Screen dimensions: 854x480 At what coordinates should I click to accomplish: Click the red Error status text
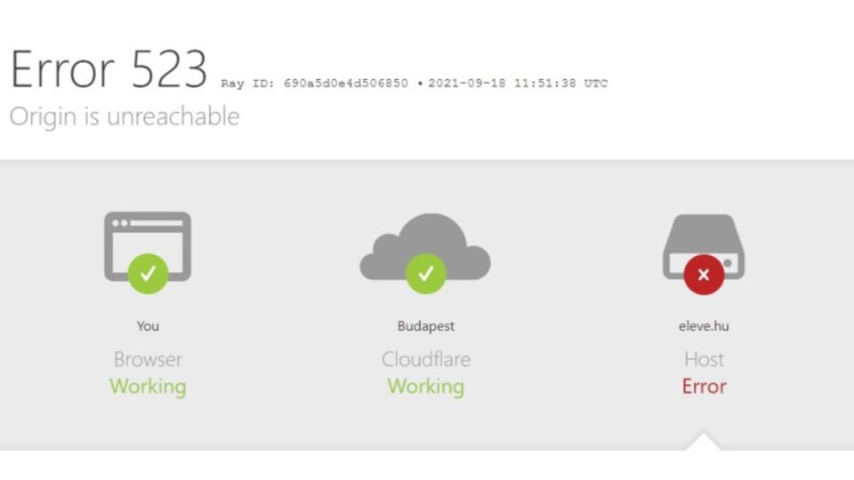[704, 387]
